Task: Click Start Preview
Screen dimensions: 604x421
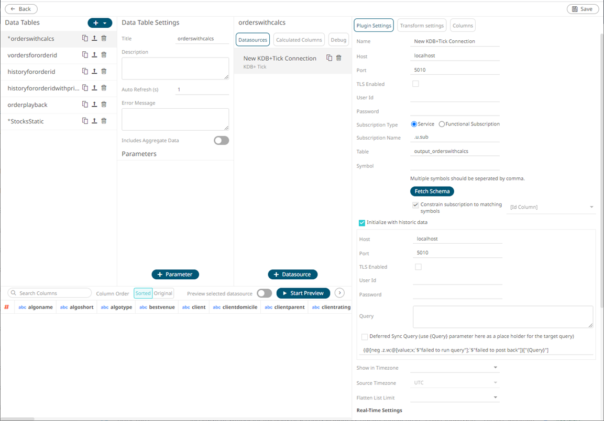Action: click(x=303, y=293)
